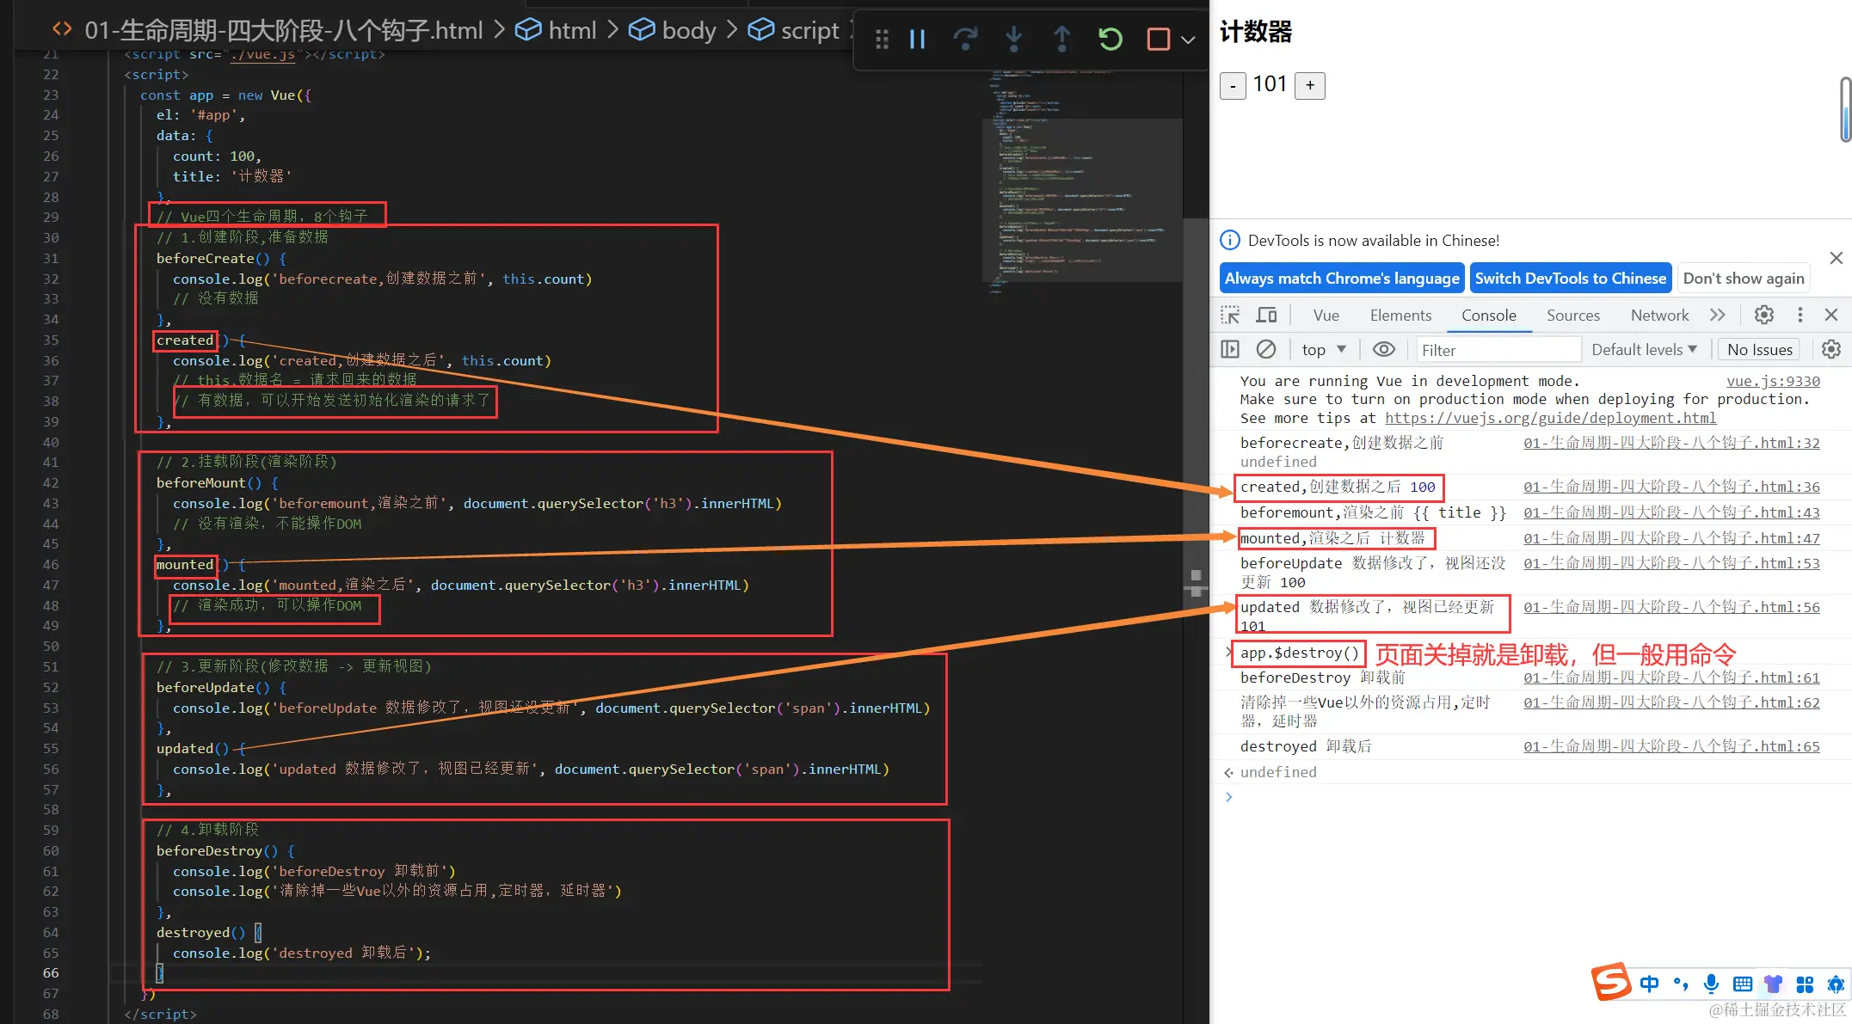This screenshot has width=1852, height=1024.
Task: Increase counter with the plus button
Action: [x=1310, y=85]
